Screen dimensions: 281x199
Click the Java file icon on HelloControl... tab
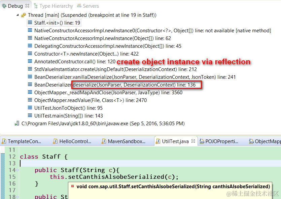click(55, 141)
